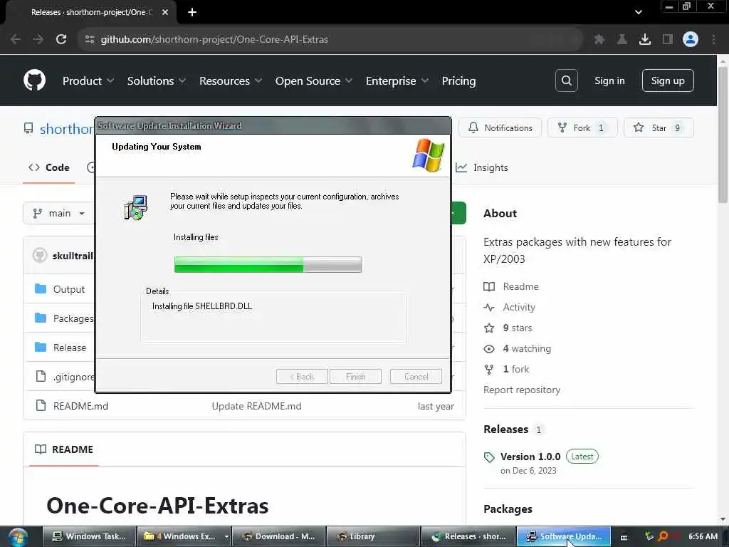Open the GitHub search icon
729x547 pixels.
[x=566, y=80]
